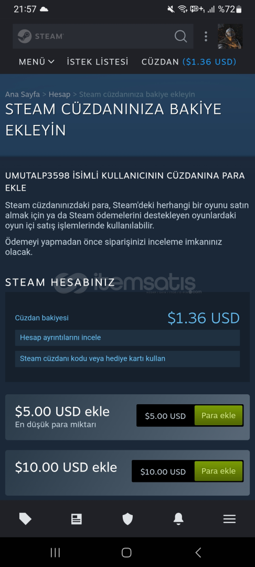Go to Hesap breadcrumb link
The width and height of the screenshot is (255, 567).
[60, 94]
